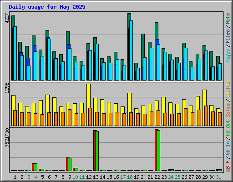The width and height of the screenshot is (233, 182).
Task: Click the bright green kB bar for day 22
Action: pyautogui.click(x=158, y=151)
